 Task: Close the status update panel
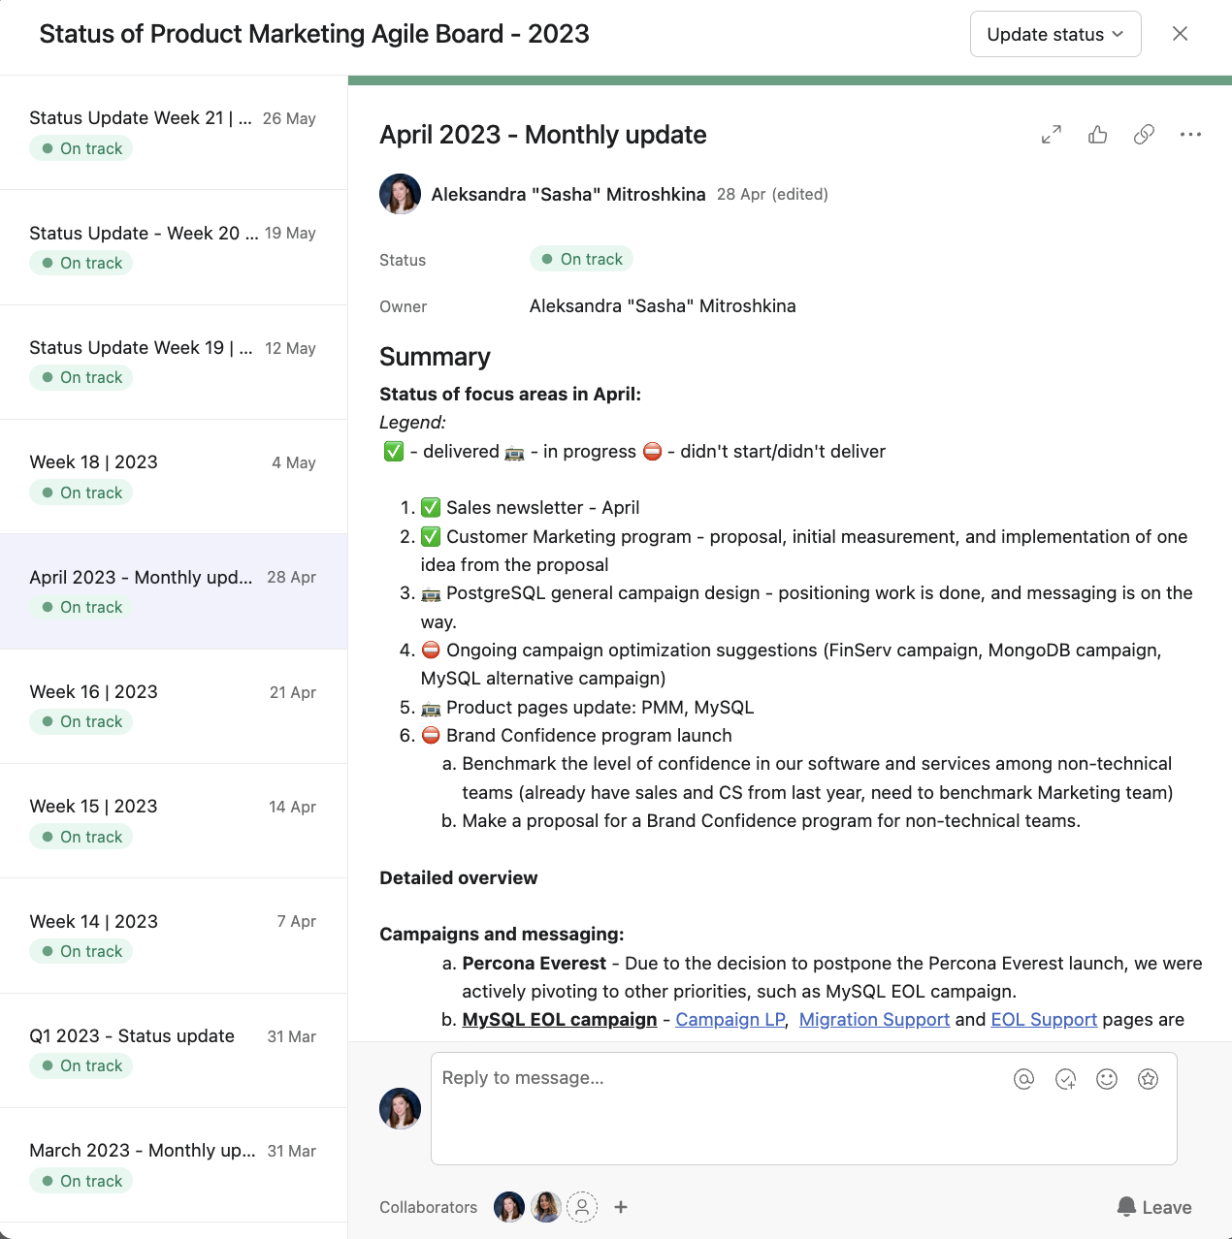tap(1180, 34)
